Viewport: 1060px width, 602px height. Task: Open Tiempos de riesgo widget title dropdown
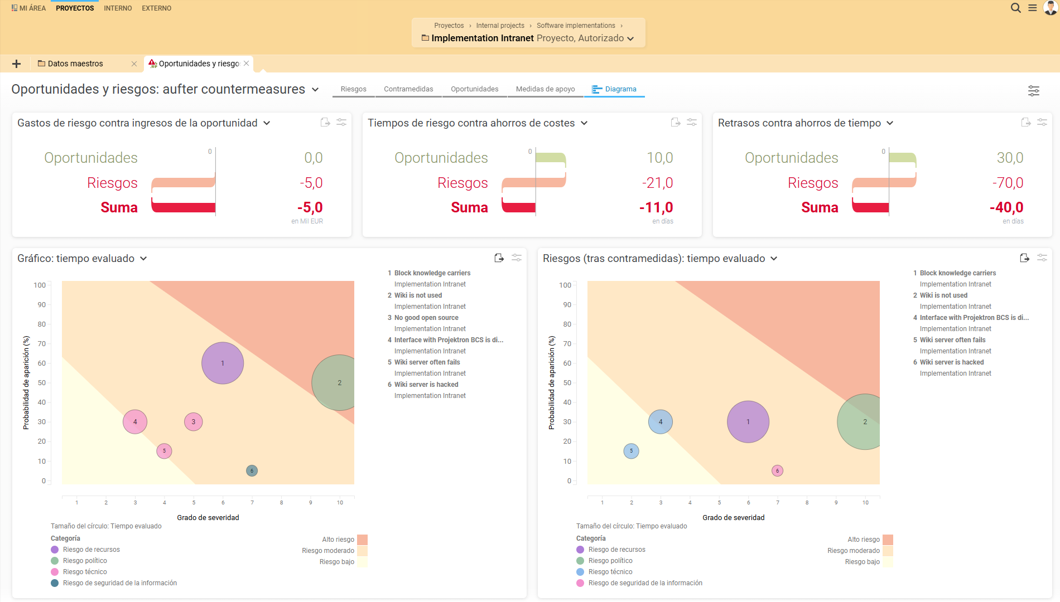click(584, 123)
